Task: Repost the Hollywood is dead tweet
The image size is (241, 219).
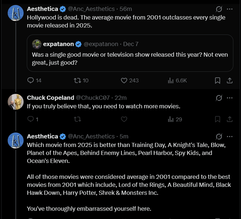Action: tap(78, 80)
